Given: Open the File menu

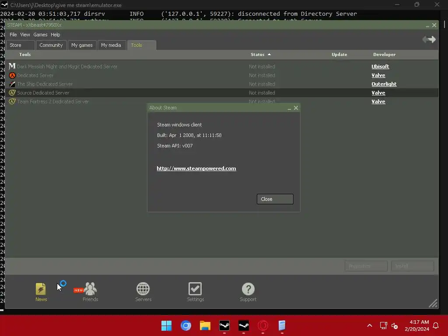Looking at the screenshot, I should (x=13, y=35).
